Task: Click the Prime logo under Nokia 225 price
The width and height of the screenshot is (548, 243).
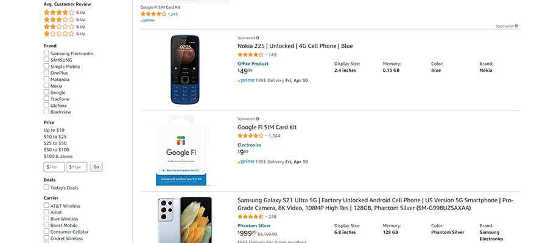Action: [246, 80]
